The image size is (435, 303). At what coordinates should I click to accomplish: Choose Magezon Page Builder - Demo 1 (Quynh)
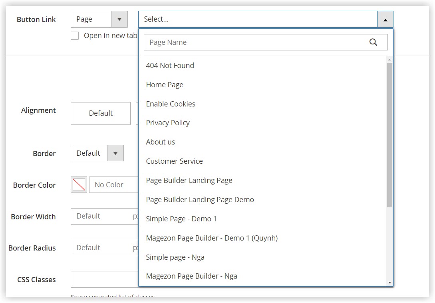coord(212,238)
